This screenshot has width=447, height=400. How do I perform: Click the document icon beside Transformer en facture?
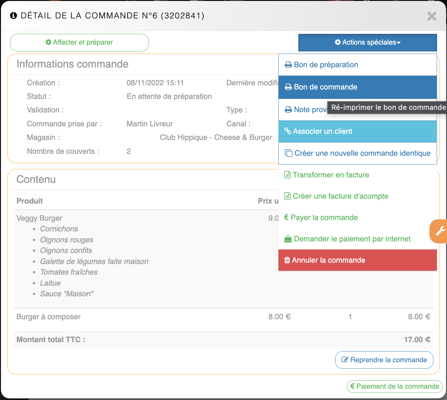coord(287,175)
